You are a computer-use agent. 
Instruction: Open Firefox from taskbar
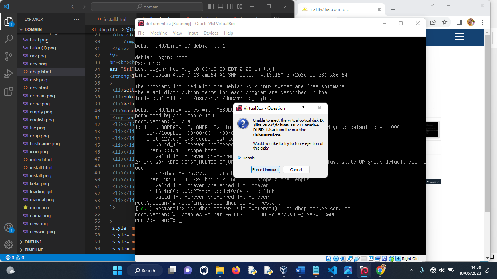click(236, 270)
